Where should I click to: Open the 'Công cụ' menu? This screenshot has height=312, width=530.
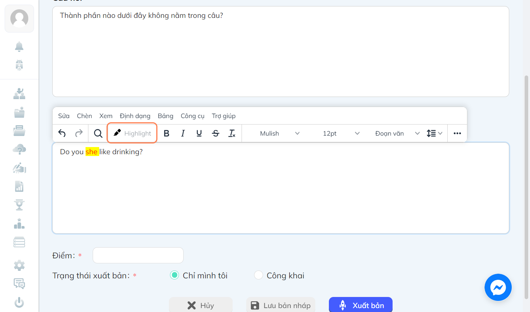tap(193, 116)
